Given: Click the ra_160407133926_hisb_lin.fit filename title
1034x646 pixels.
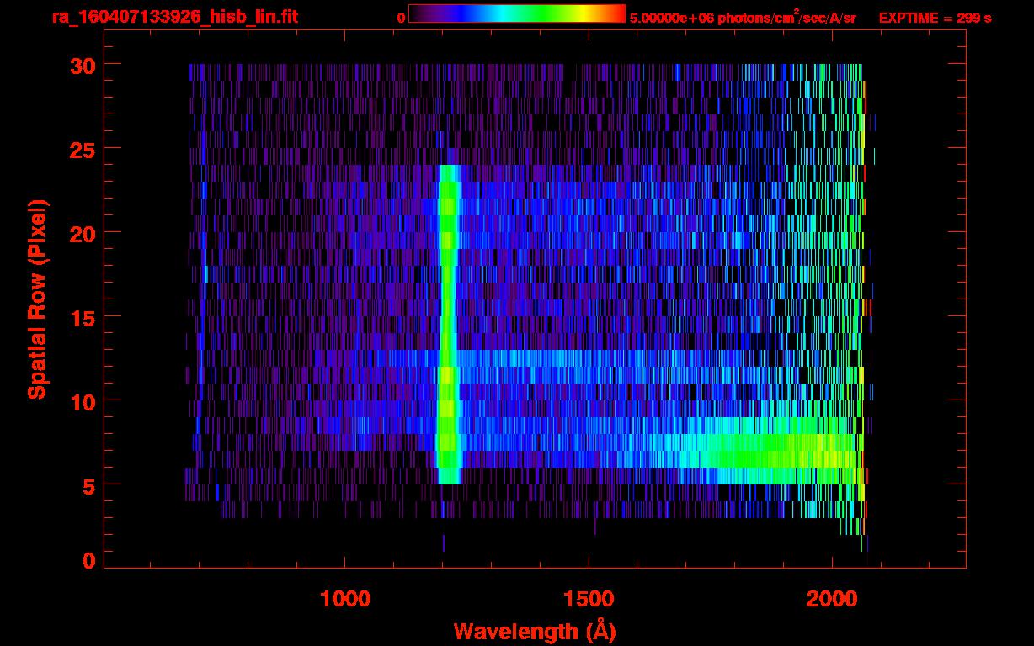Looking at the screenshot, I should point(174,17).
